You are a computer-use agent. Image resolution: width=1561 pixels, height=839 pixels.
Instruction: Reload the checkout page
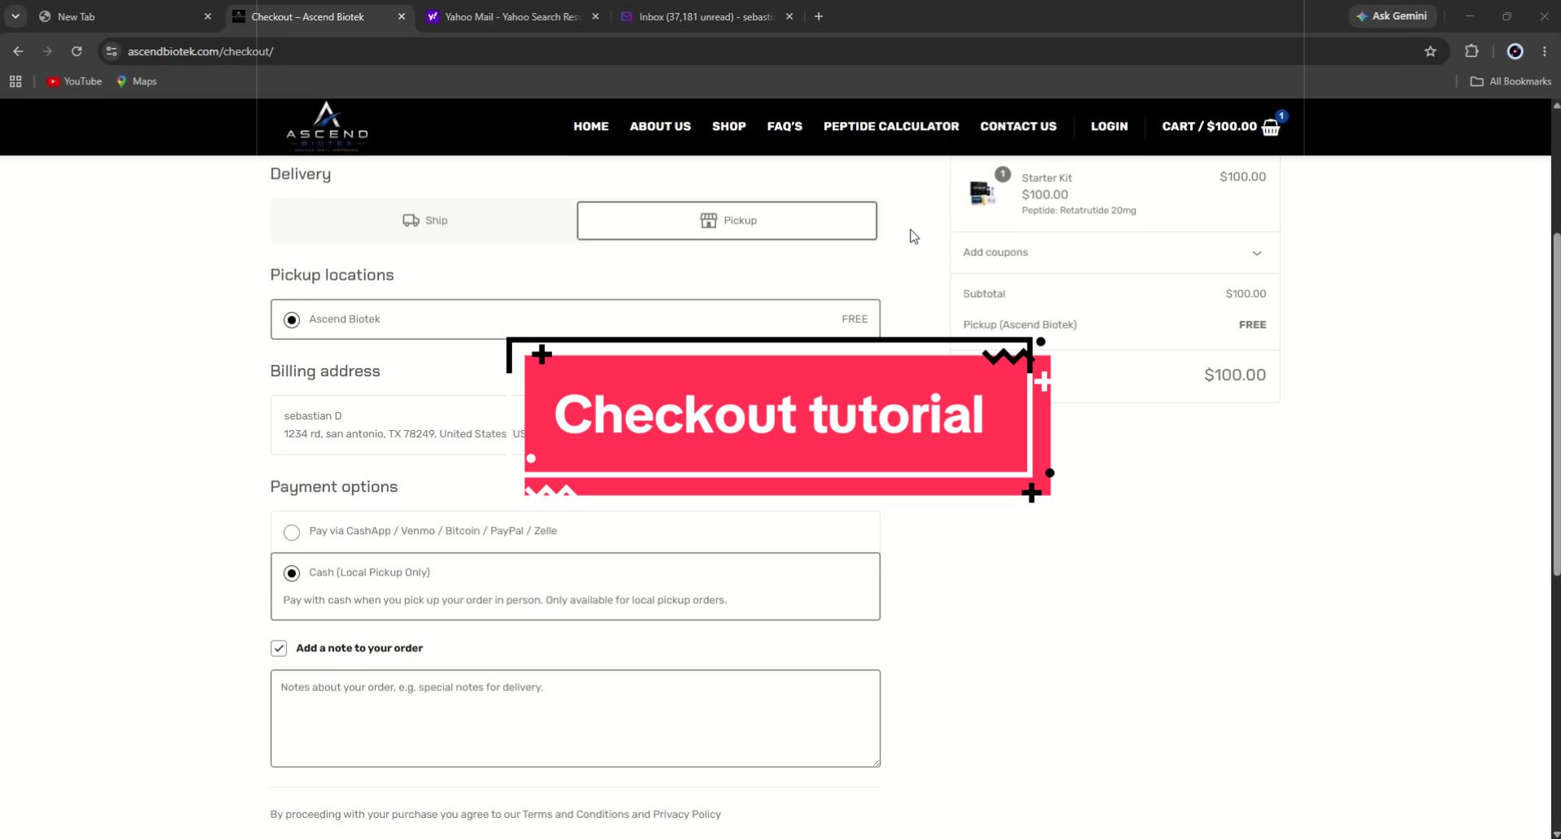coord(76,51)
